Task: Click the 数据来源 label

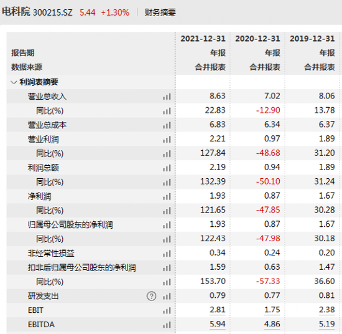Action: pyautogui.click(x=27, y=67)
